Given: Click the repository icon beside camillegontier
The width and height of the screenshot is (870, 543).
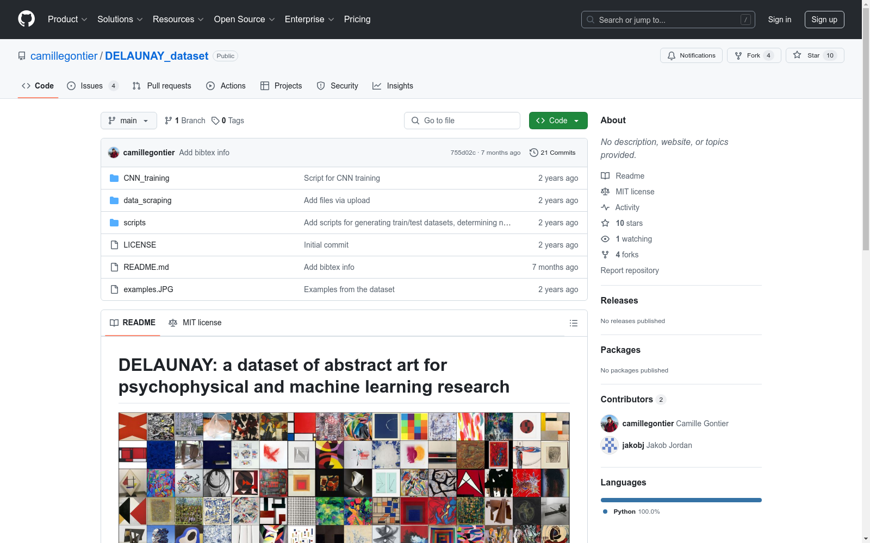Looking at the screenshot, I should tap(22, 56).
